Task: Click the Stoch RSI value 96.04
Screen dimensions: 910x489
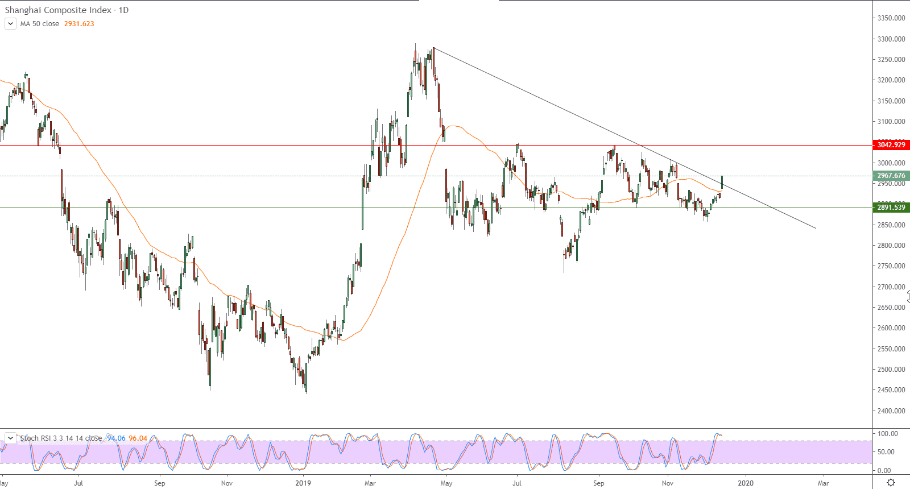Action: coord(138,438)
